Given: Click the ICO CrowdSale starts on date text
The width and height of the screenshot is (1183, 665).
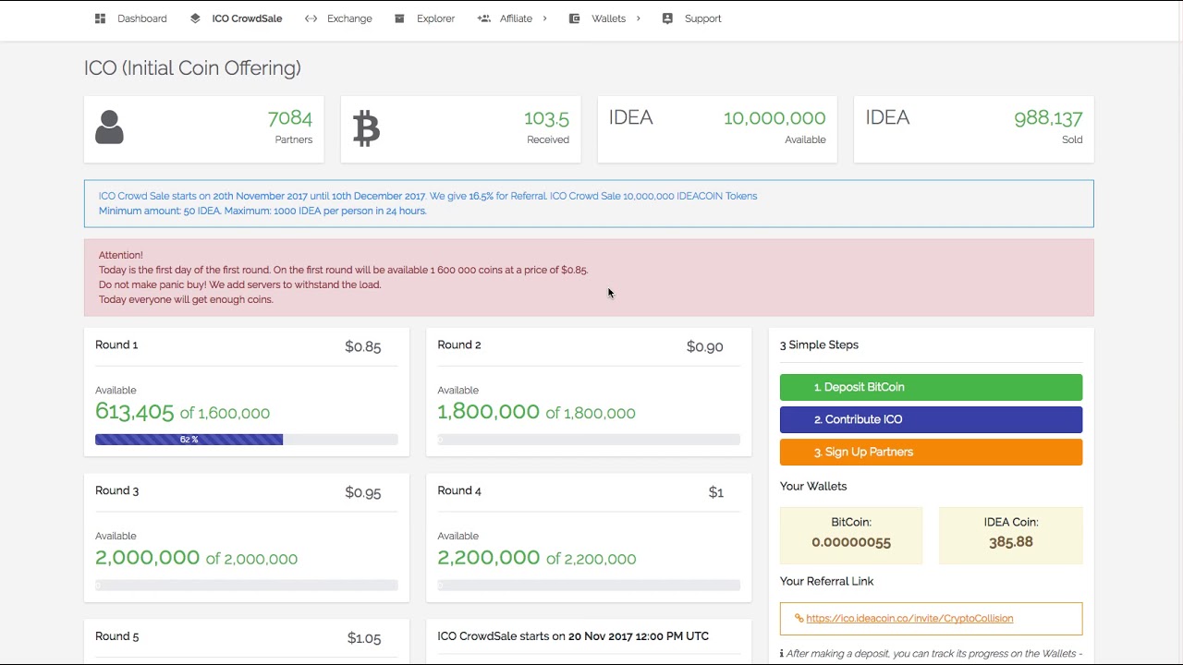Looking at the screenshot, I should (573, 636).
